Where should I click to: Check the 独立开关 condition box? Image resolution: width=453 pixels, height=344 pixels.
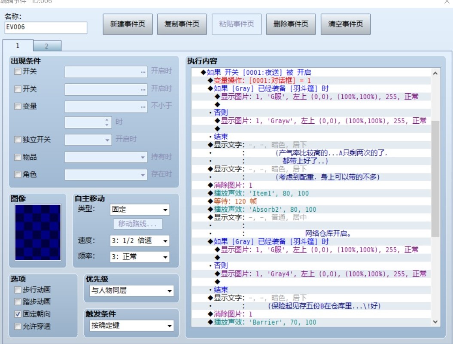tap(18, 140)
